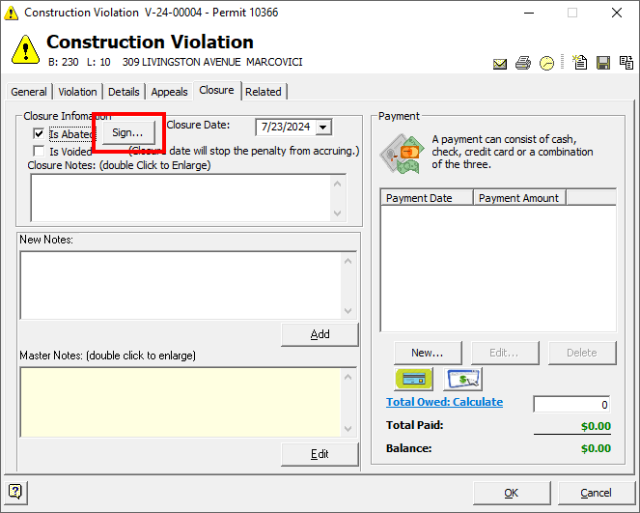
Task: Click the New Notes scroll up arrow
Action: pos(348,261)
